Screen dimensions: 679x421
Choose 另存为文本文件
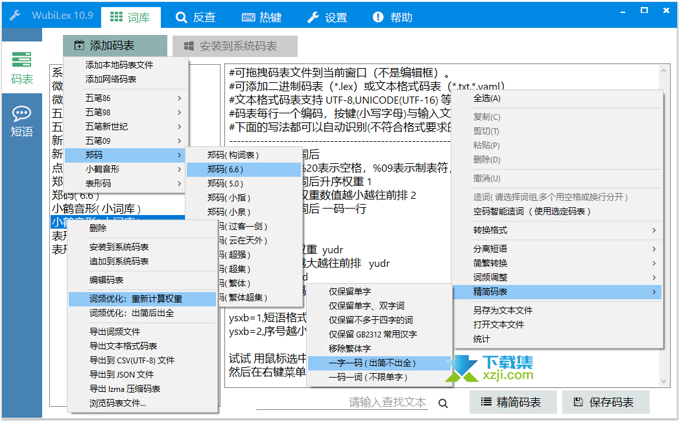(557, 310)
